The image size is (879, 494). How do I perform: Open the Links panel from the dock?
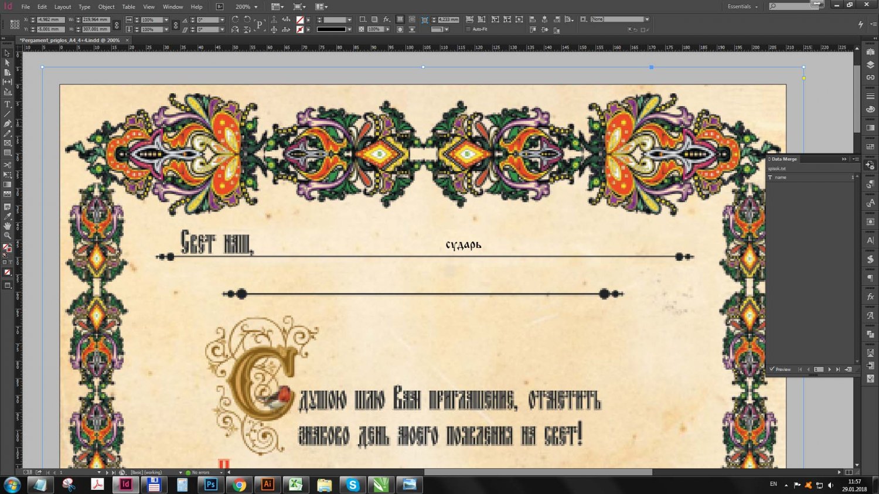click(870, 77)
